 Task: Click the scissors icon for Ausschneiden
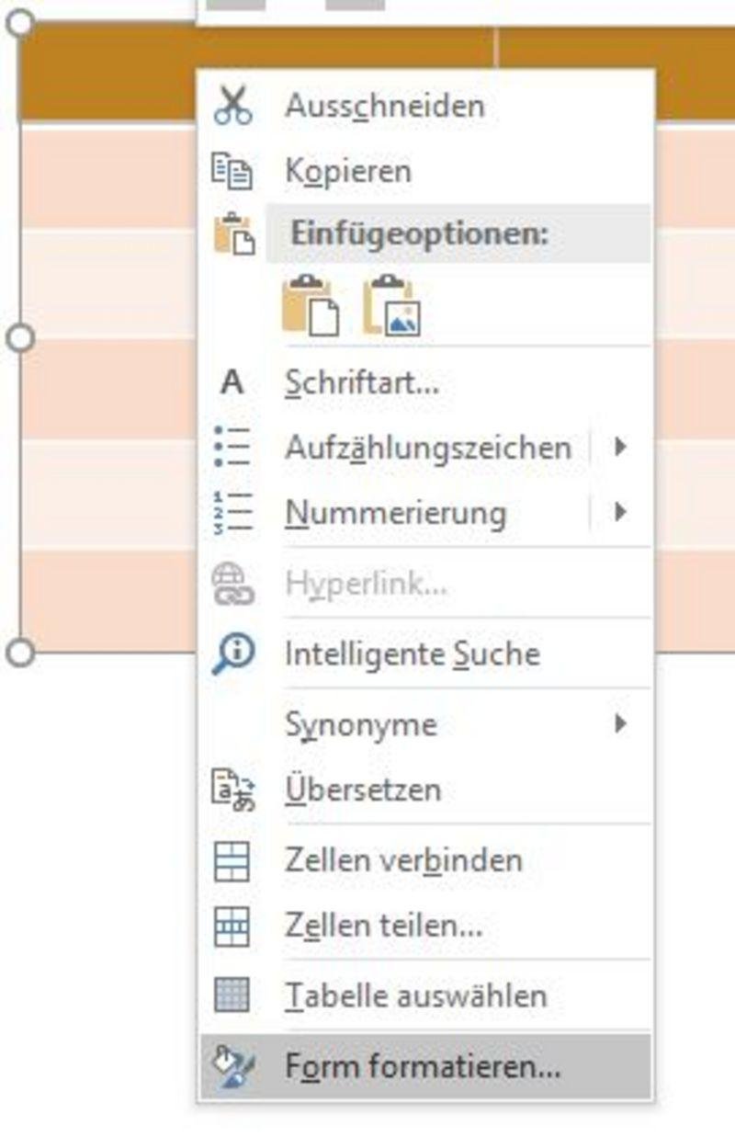pos(232,106)
